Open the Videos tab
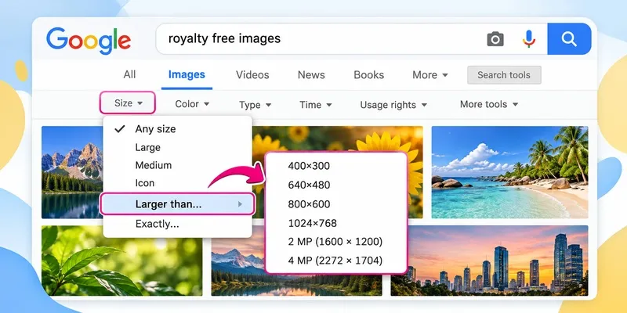The image size is (627, 313). (x=252, y=74)
